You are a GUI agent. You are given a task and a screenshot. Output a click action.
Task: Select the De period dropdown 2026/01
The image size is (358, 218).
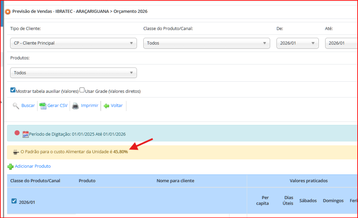(x=297, y=43)
